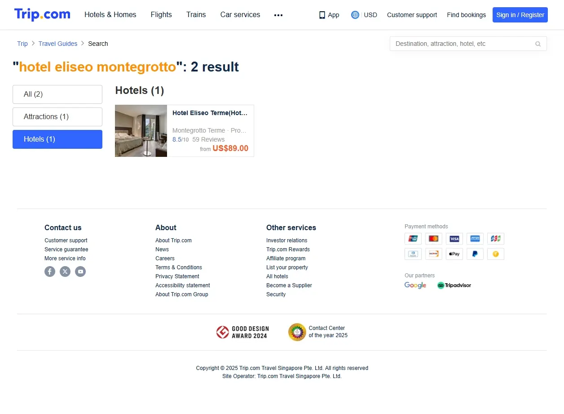
Task: Click the AMEX payment icon
Action: click(x=475, y=239)
